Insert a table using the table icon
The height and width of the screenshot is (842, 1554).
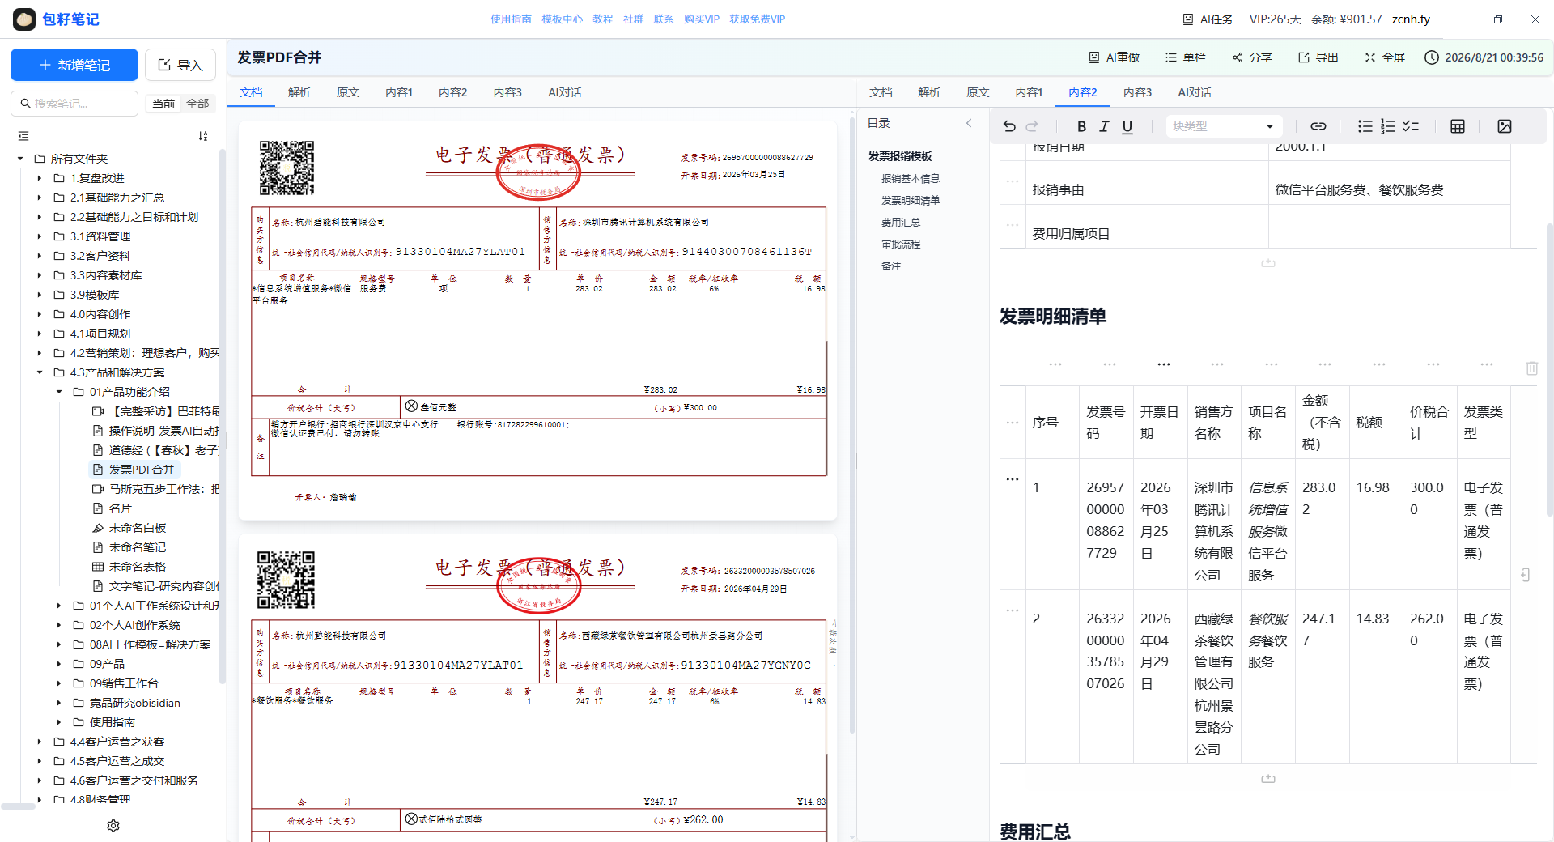point(1458,126)
